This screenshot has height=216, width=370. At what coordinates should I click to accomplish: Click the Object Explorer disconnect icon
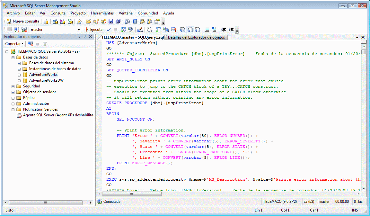click(30, 44)
